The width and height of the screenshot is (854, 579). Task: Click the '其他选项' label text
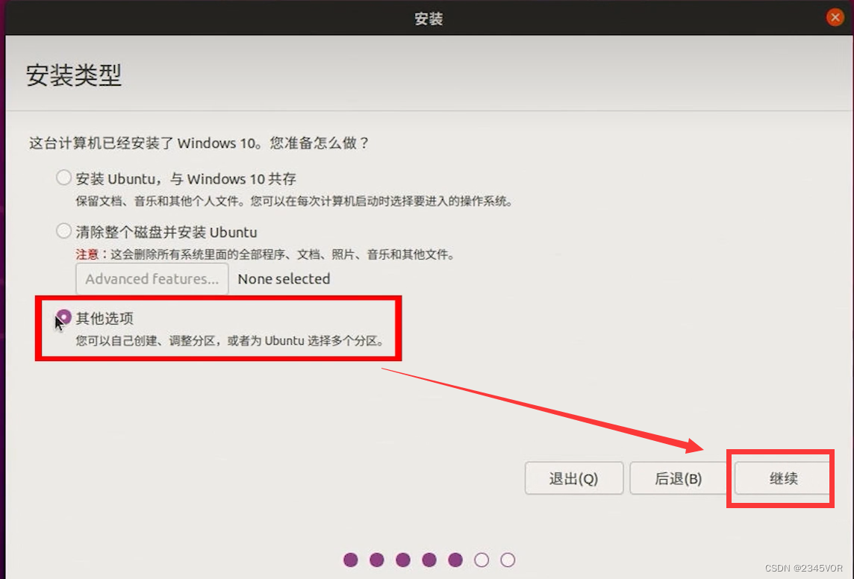click(x=105, y=319)
